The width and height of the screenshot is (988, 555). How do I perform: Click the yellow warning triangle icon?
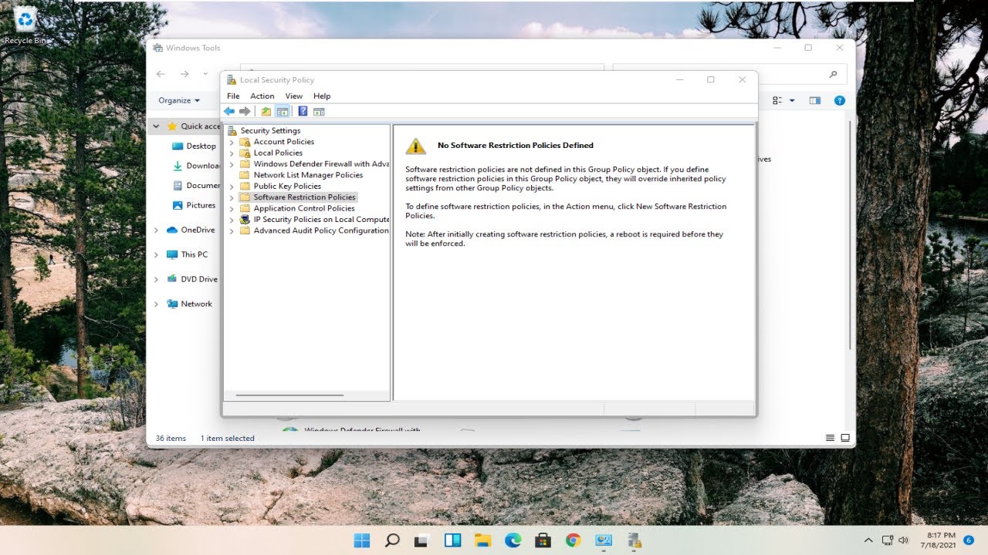pos(416,146)
